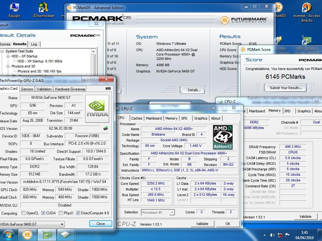This screenshot has width=322, height=241.
Task: Select 'HDD - XP Startup: 8.781 MB/s' row
Action: pyautogui.click(x=40, y=61)
